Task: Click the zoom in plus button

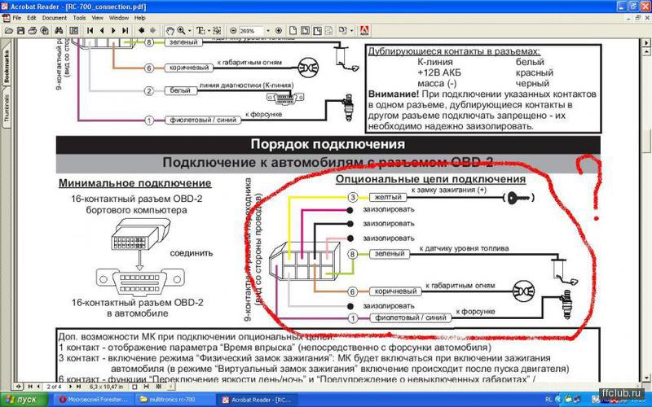Action: pos(278,31)
